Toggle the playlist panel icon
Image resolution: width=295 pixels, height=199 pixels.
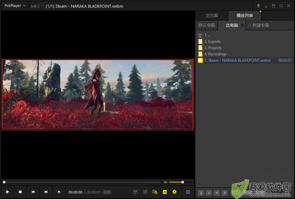click(165, 192)
